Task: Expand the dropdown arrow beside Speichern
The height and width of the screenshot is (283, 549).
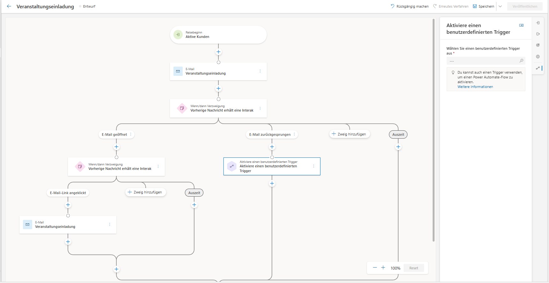Action: (x=500, y=6)
